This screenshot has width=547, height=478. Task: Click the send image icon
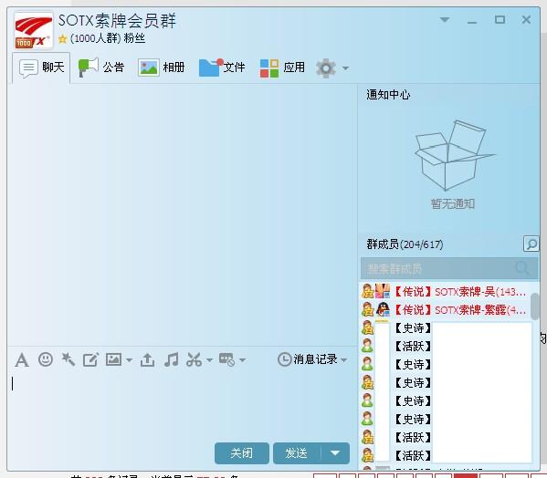[x=114, y=359]
